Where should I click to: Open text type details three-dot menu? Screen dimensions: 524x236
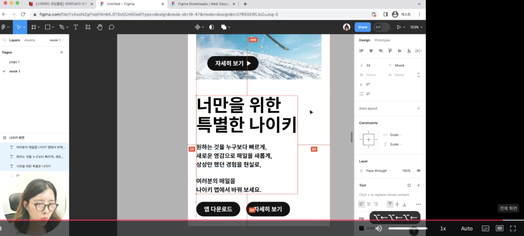coord(419,204)
